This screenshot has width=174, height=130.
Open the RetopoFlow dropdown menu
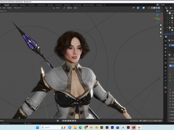point(18,8)
